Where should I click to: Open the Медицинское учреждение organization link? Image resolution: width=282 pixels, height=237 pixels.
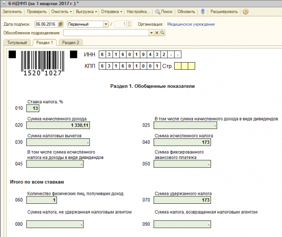(191, 24)
